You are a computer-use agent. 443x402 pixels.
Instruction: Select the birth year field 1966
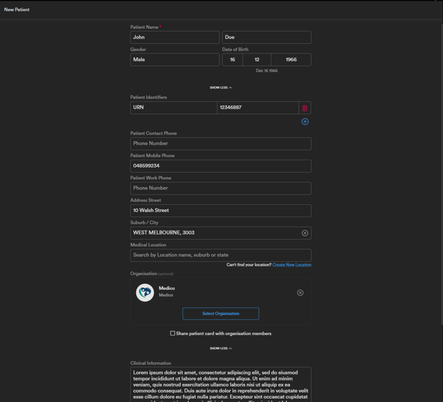point(291,60)
